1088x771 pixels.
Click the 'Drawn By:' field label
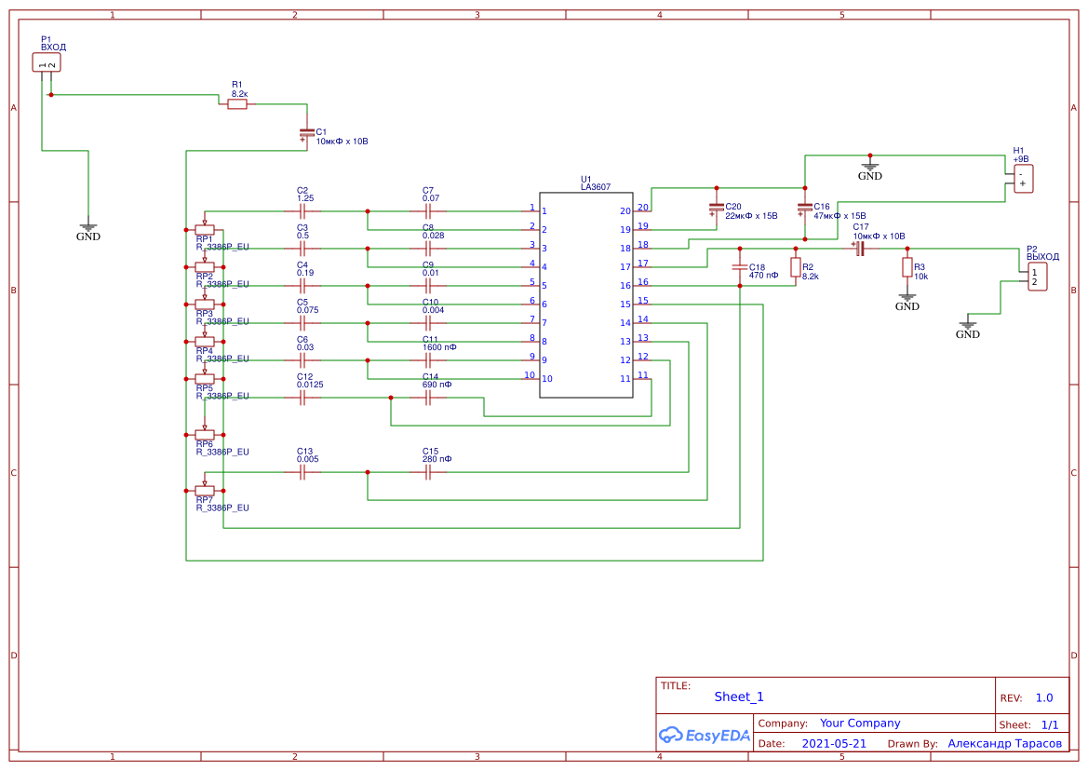[x=912, y=744]
